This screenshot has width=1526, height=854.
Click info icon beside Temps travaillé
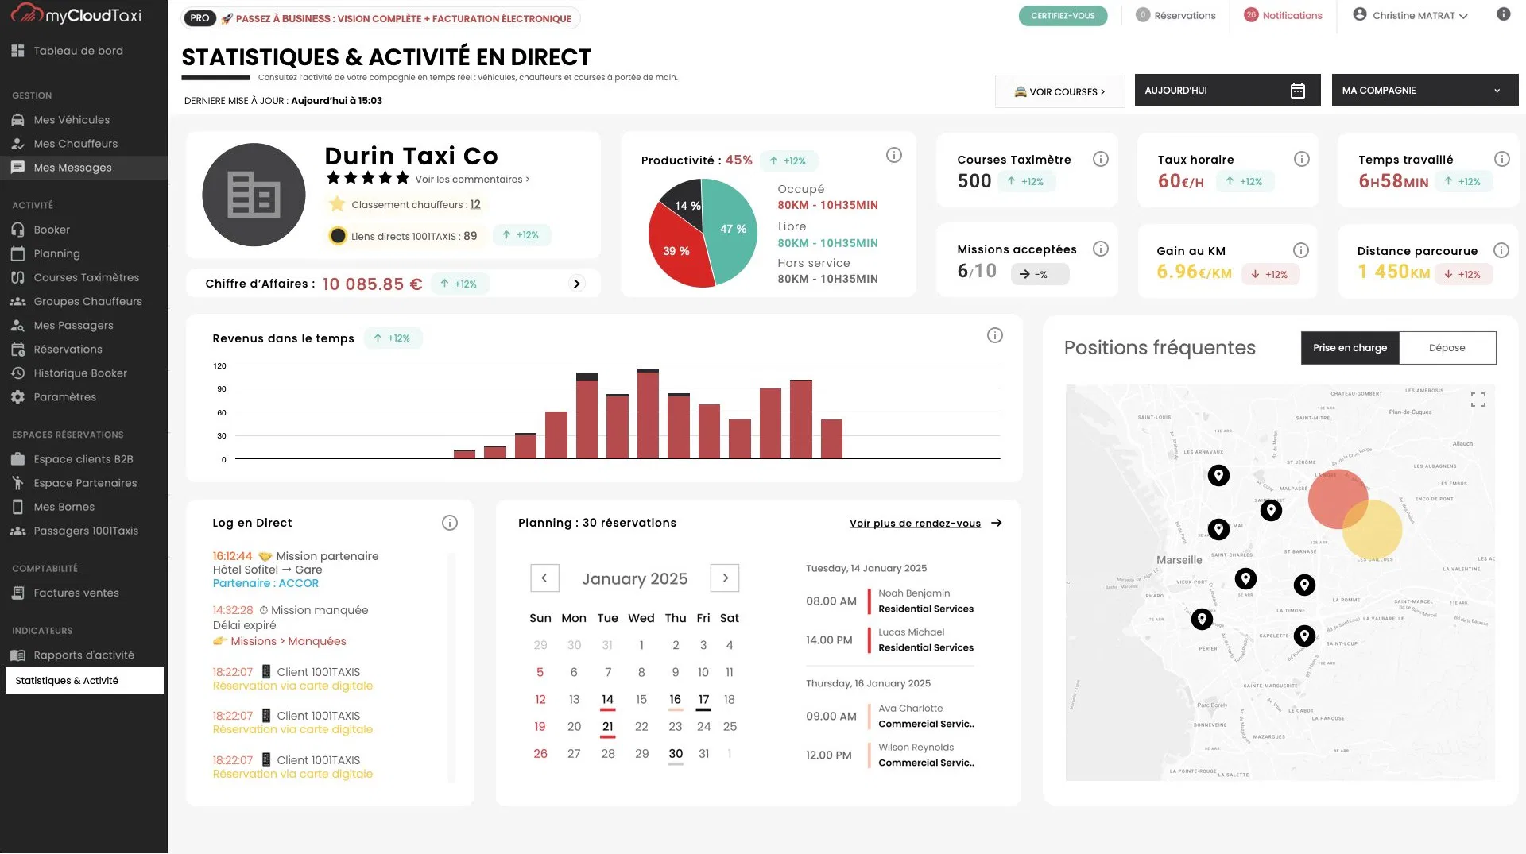[1502, 159]
